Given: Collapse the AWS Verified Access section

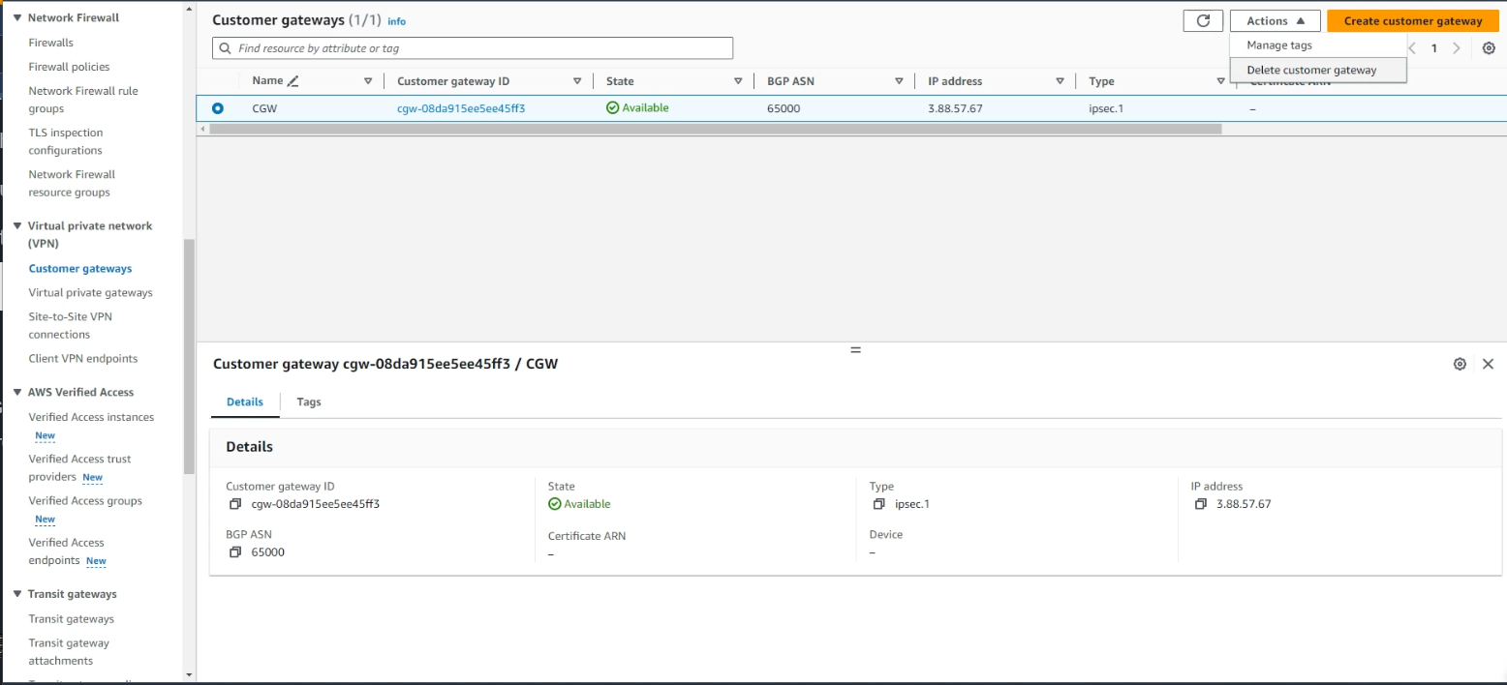Looking at the screenshot, I should point(17,393).
